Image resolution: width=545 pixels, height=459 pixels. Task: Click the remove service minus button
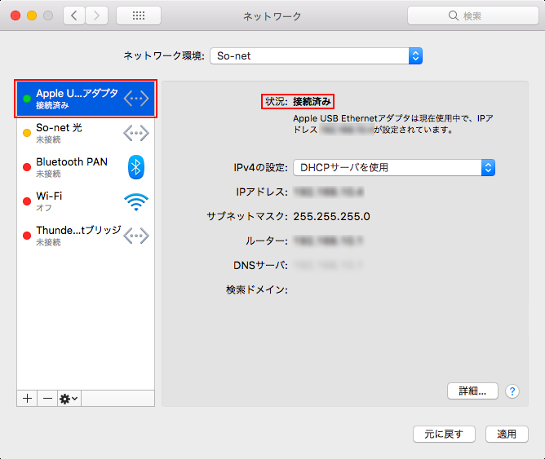(x=47, y=398)
